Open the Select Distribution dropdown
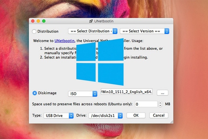208x139 pixels. (93, 31)
